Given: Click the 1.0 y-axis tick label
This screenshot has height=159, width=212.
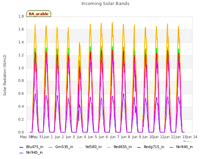Looking at the screenshot, I should (21, 68).
